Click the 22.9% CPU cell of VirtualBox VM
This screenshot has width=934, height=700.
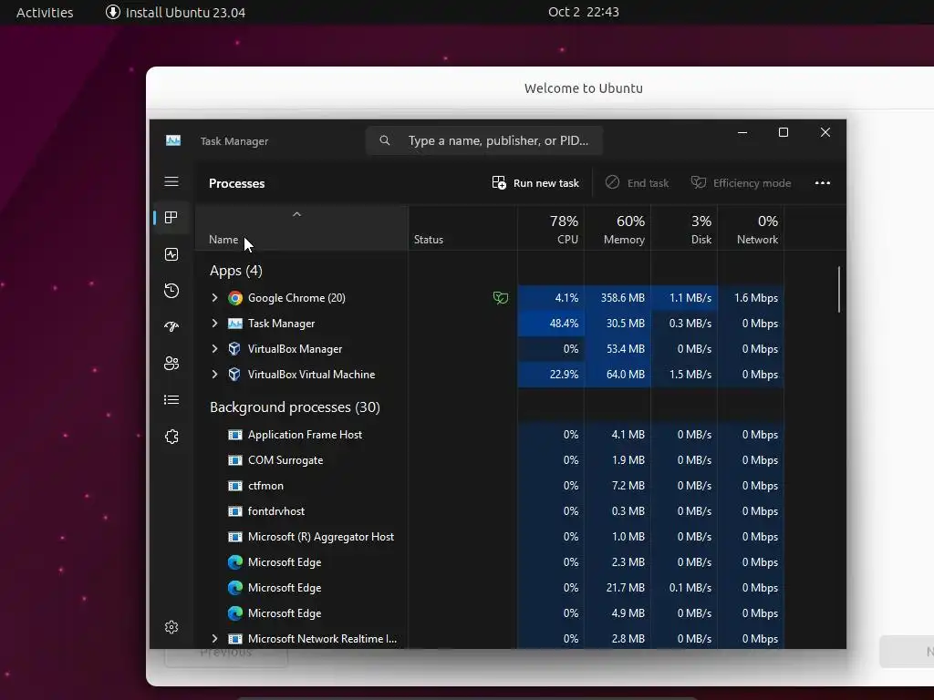pos(551,375)
